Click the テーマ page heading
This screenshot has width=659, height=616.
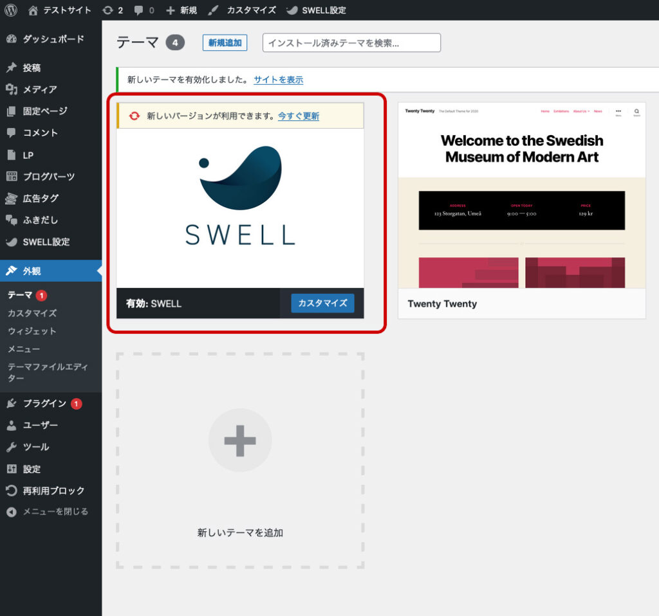tap(138, 42)
